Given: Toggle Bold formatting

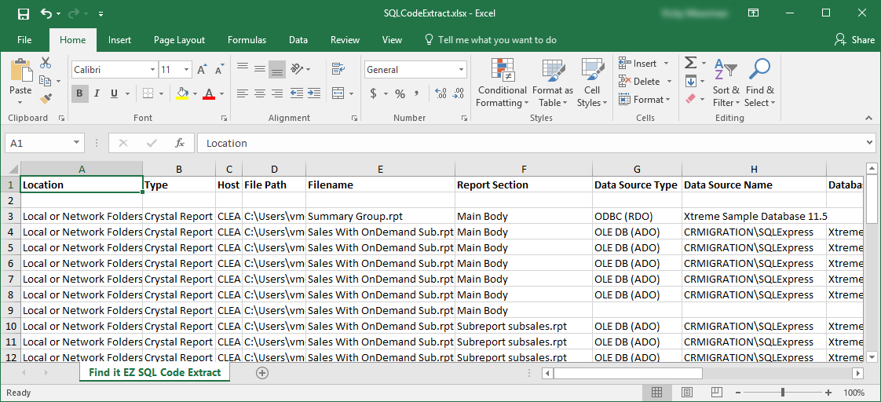Looking at the screenshot, I should [x=79, y=93].
